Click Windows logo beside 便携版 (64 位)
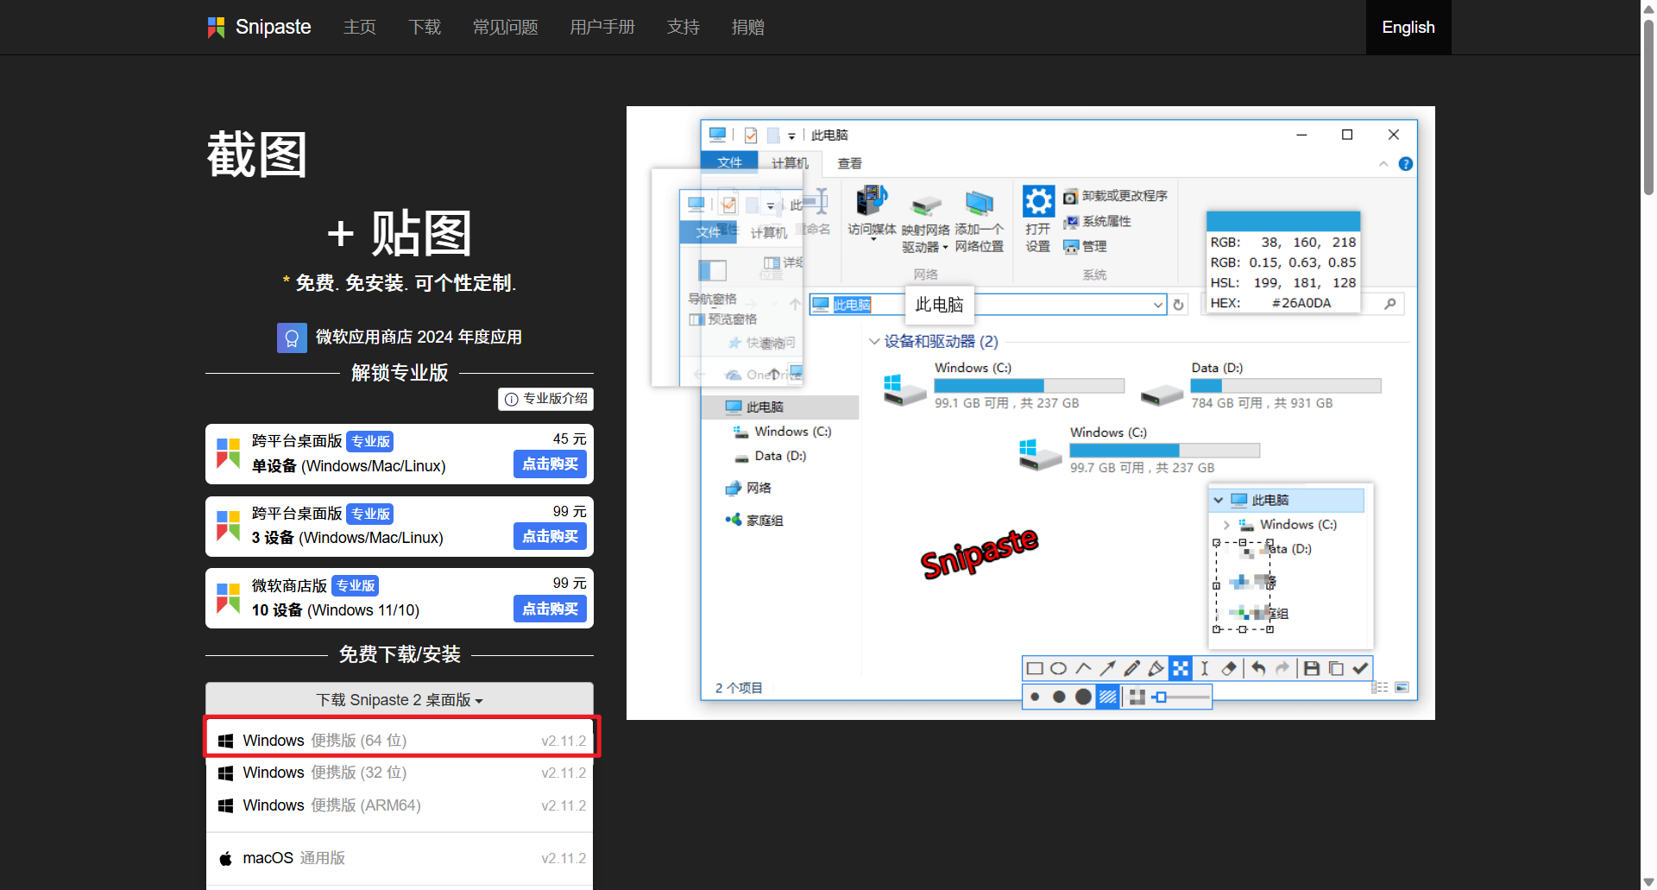The width and height of the screenshot is (1657, 890). click(x=226, y=741)
